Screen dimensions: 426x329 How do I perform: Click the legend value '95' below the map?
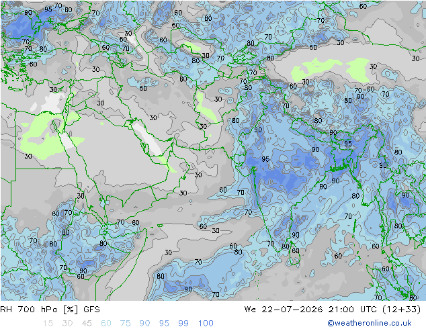click(x=164, y=323)
